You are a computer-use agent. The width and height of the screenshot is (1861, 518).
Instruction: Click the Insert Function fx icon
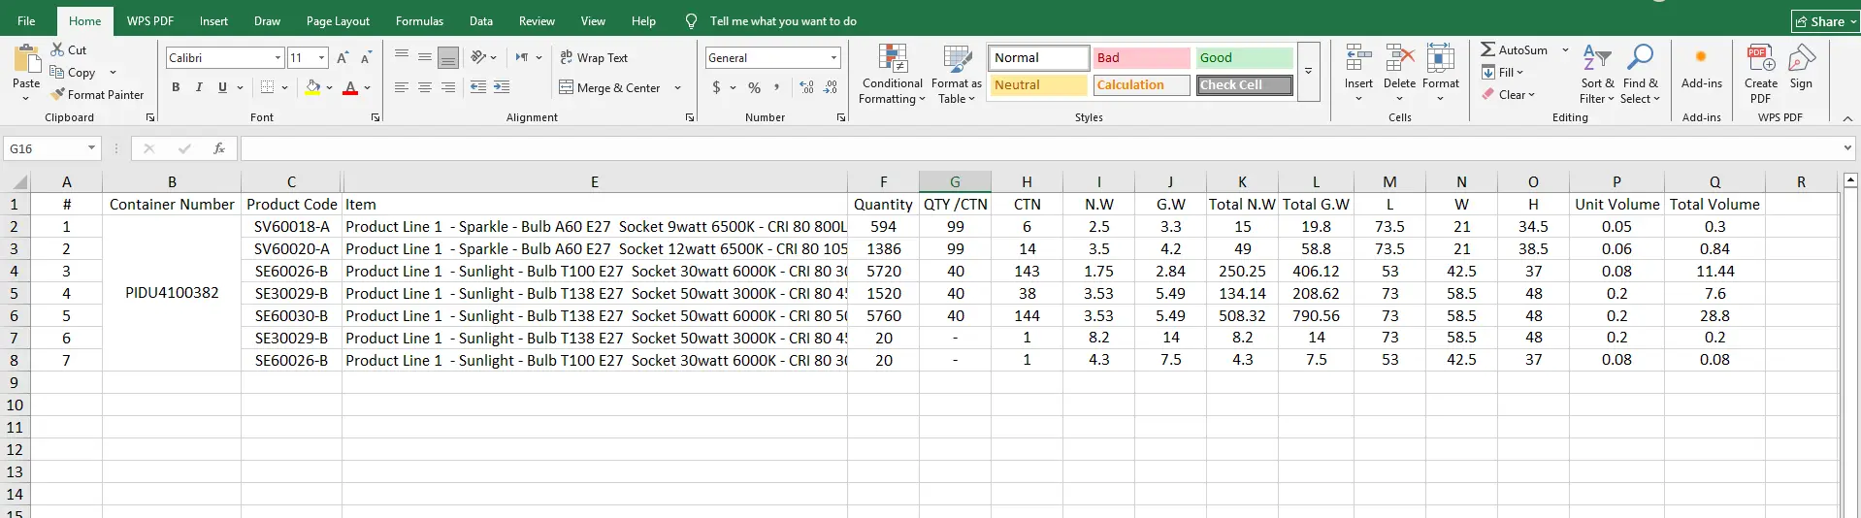click(219, 148)
